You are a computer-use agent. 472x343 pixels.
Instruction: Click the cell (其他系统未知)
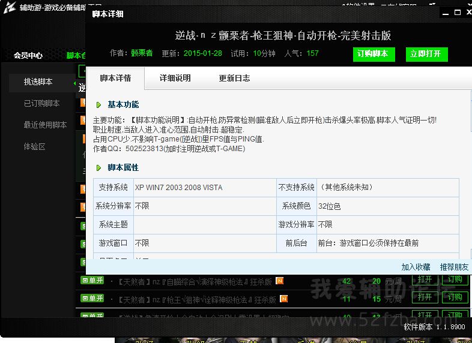pyautogui.click(x=388, y=188)
